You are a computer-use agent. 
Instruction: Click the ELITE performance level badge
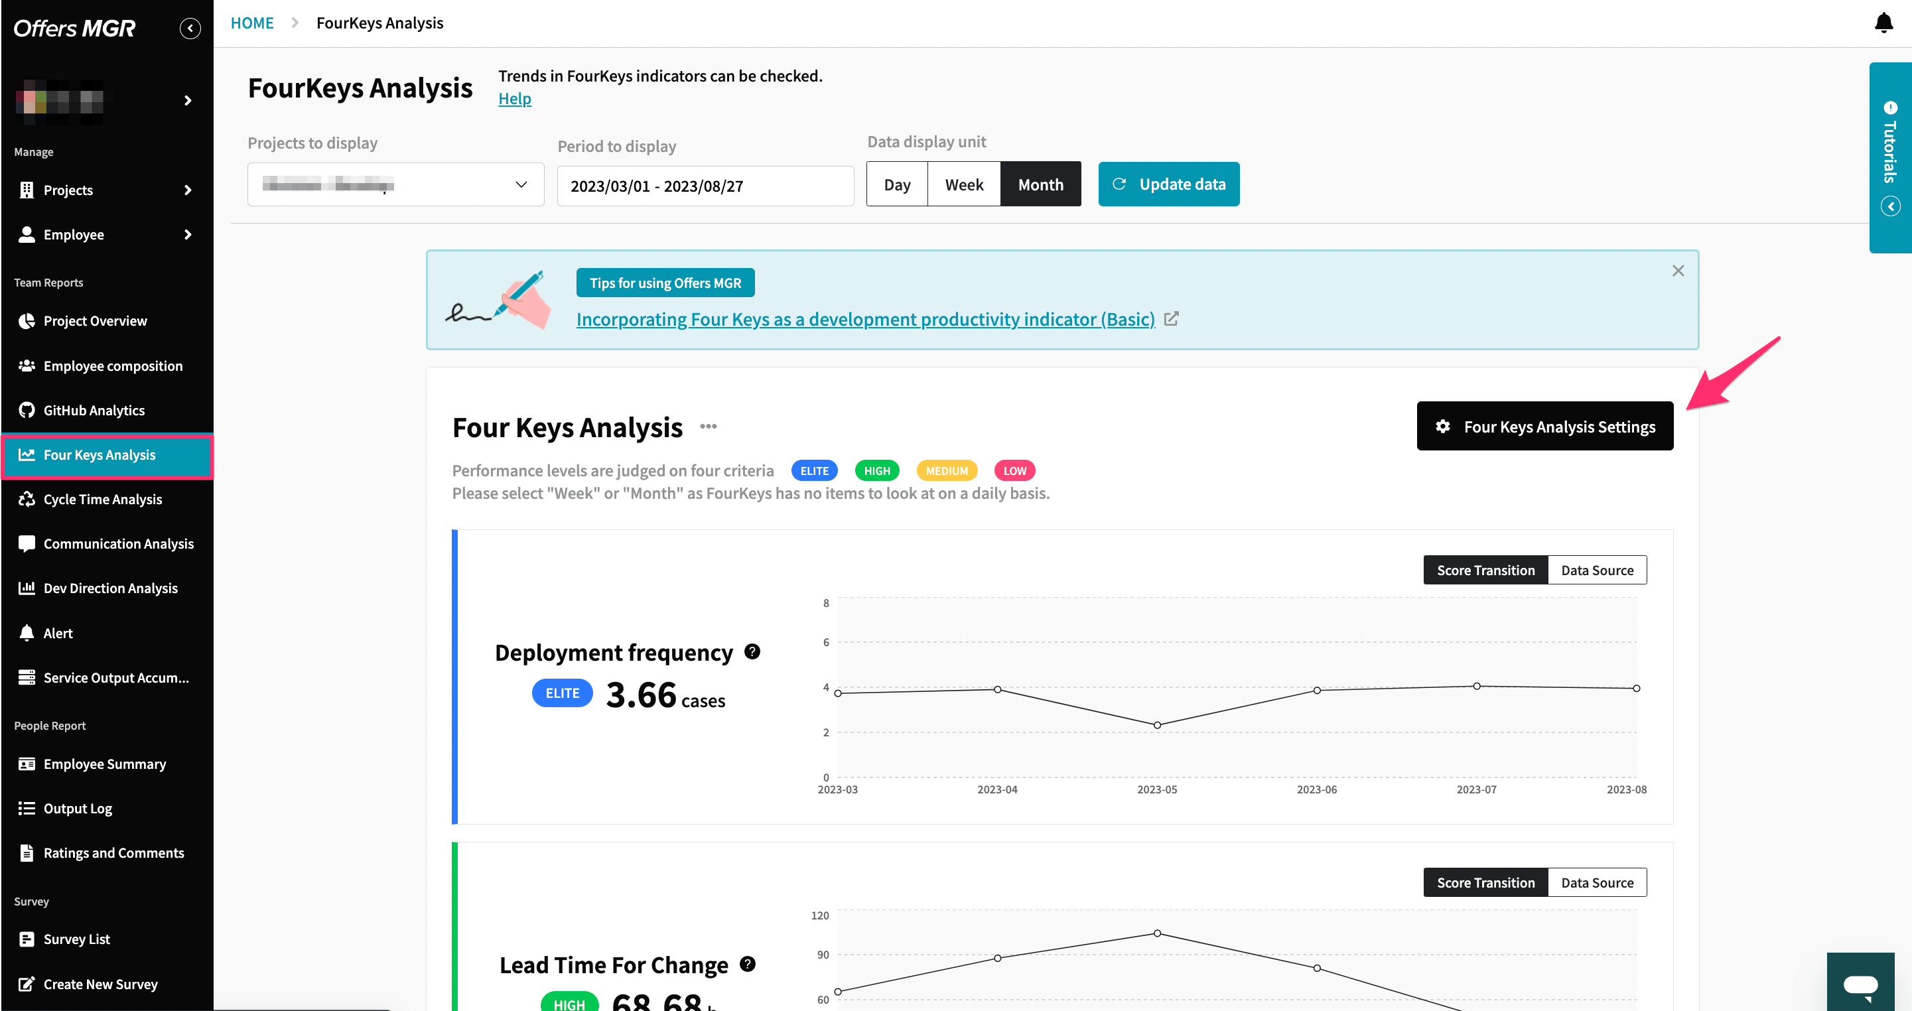[x=814, y=470]
